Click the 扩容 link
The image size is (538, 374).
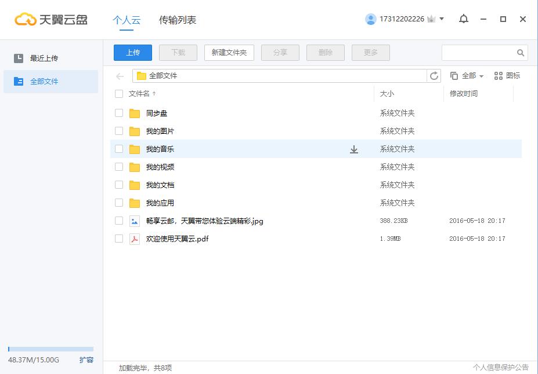coord(86,360)
